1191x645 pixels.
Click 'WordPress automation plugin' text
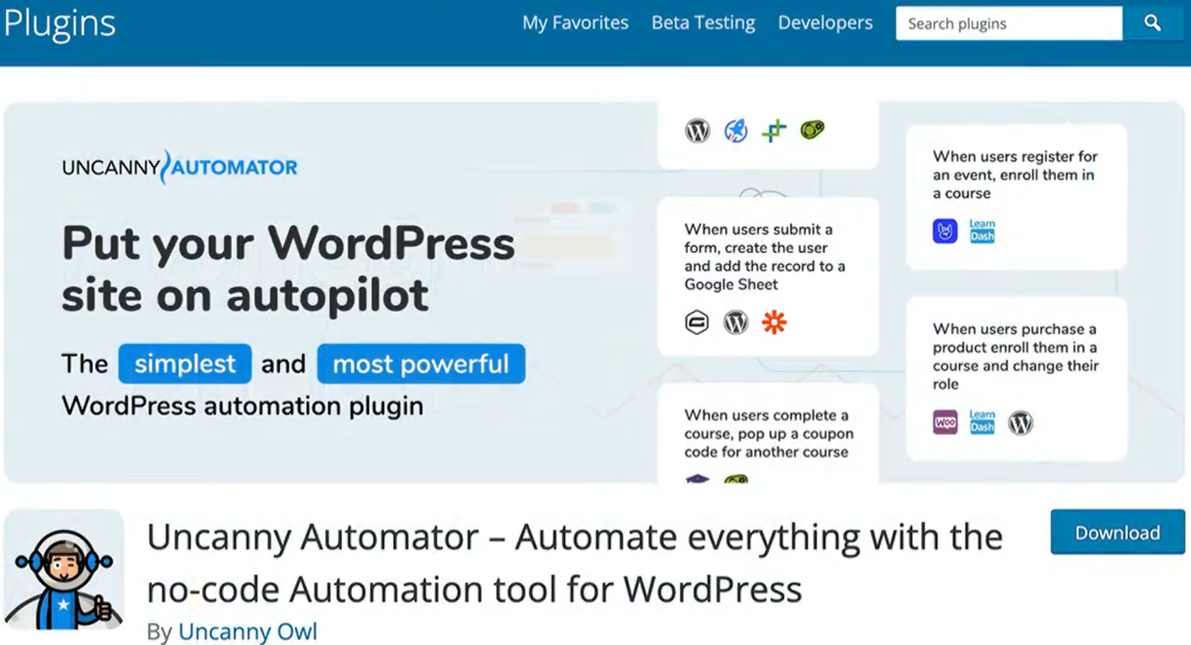242,406
